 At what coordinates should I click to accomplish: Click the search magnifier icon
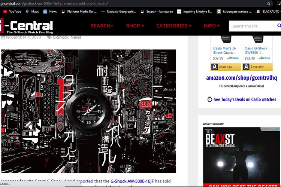pos(279,26)
